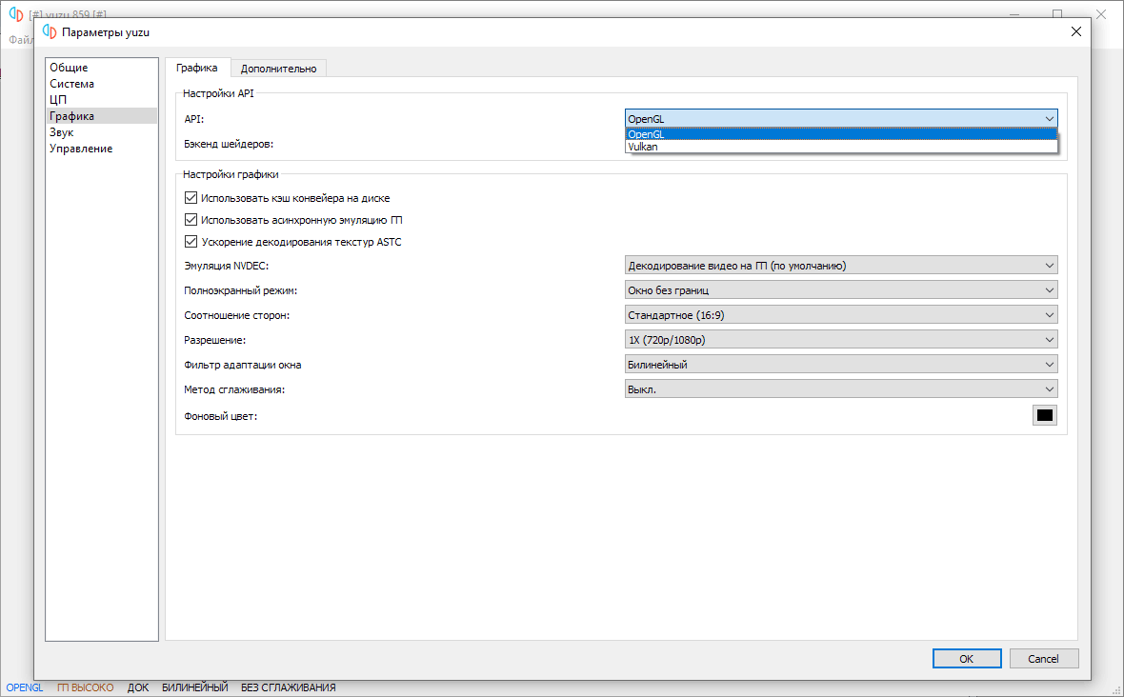Open the Фильтр адаптации окна dropdown
This screenshot has height=697, width=1124.
point(841,365)
